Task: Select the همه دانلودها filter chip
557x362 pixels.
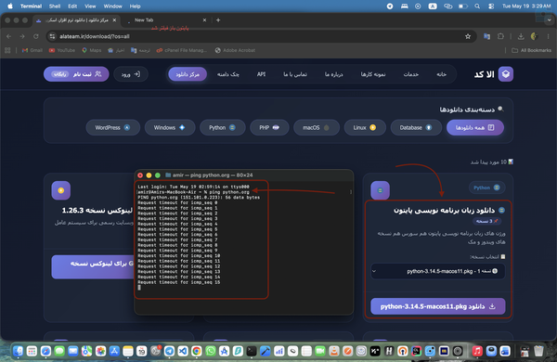Action: (475, 127)
